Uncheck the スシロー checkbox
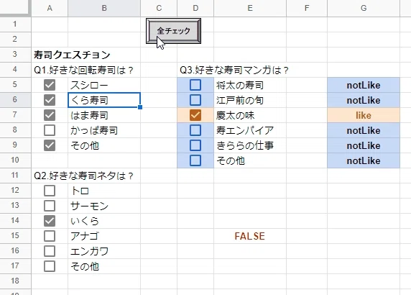This screenshot has width=411, height=295. pos(50,85)
